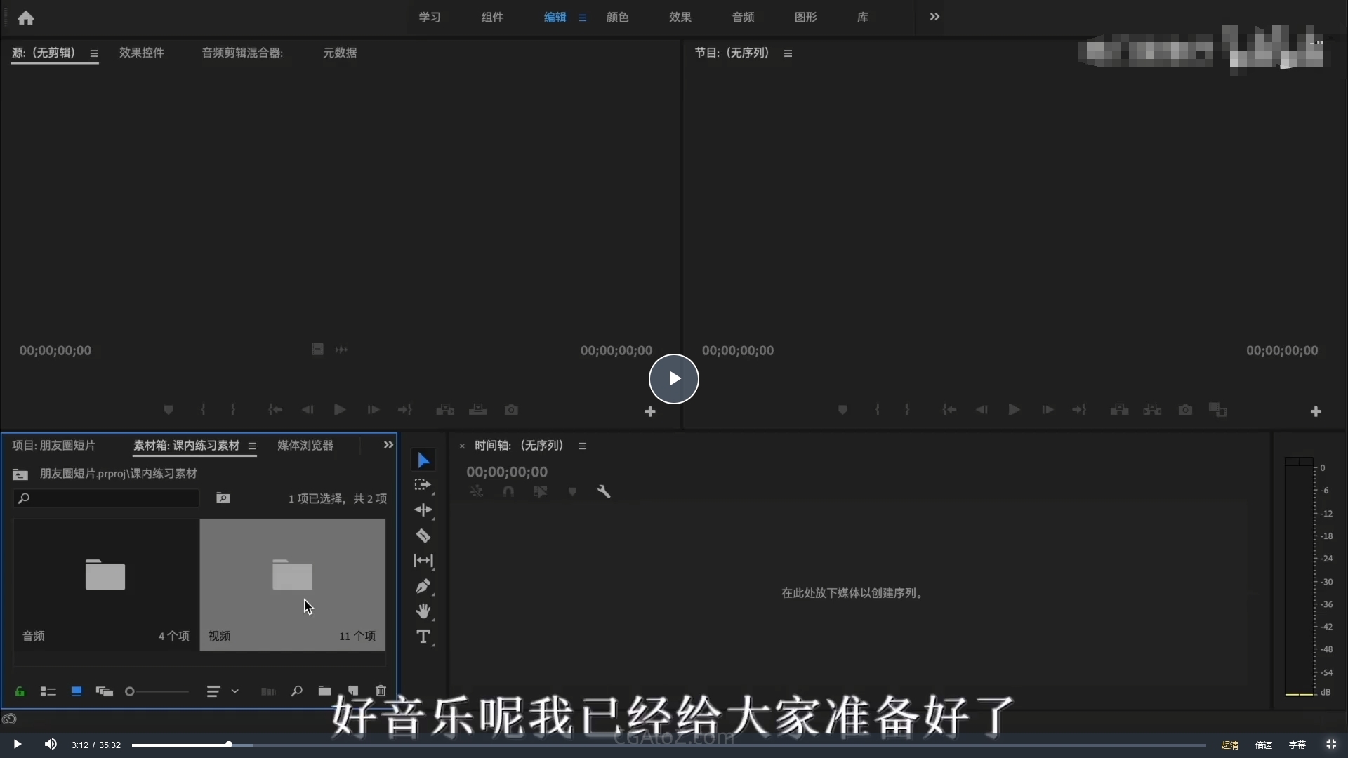Click the Home icon

point(26,18)
